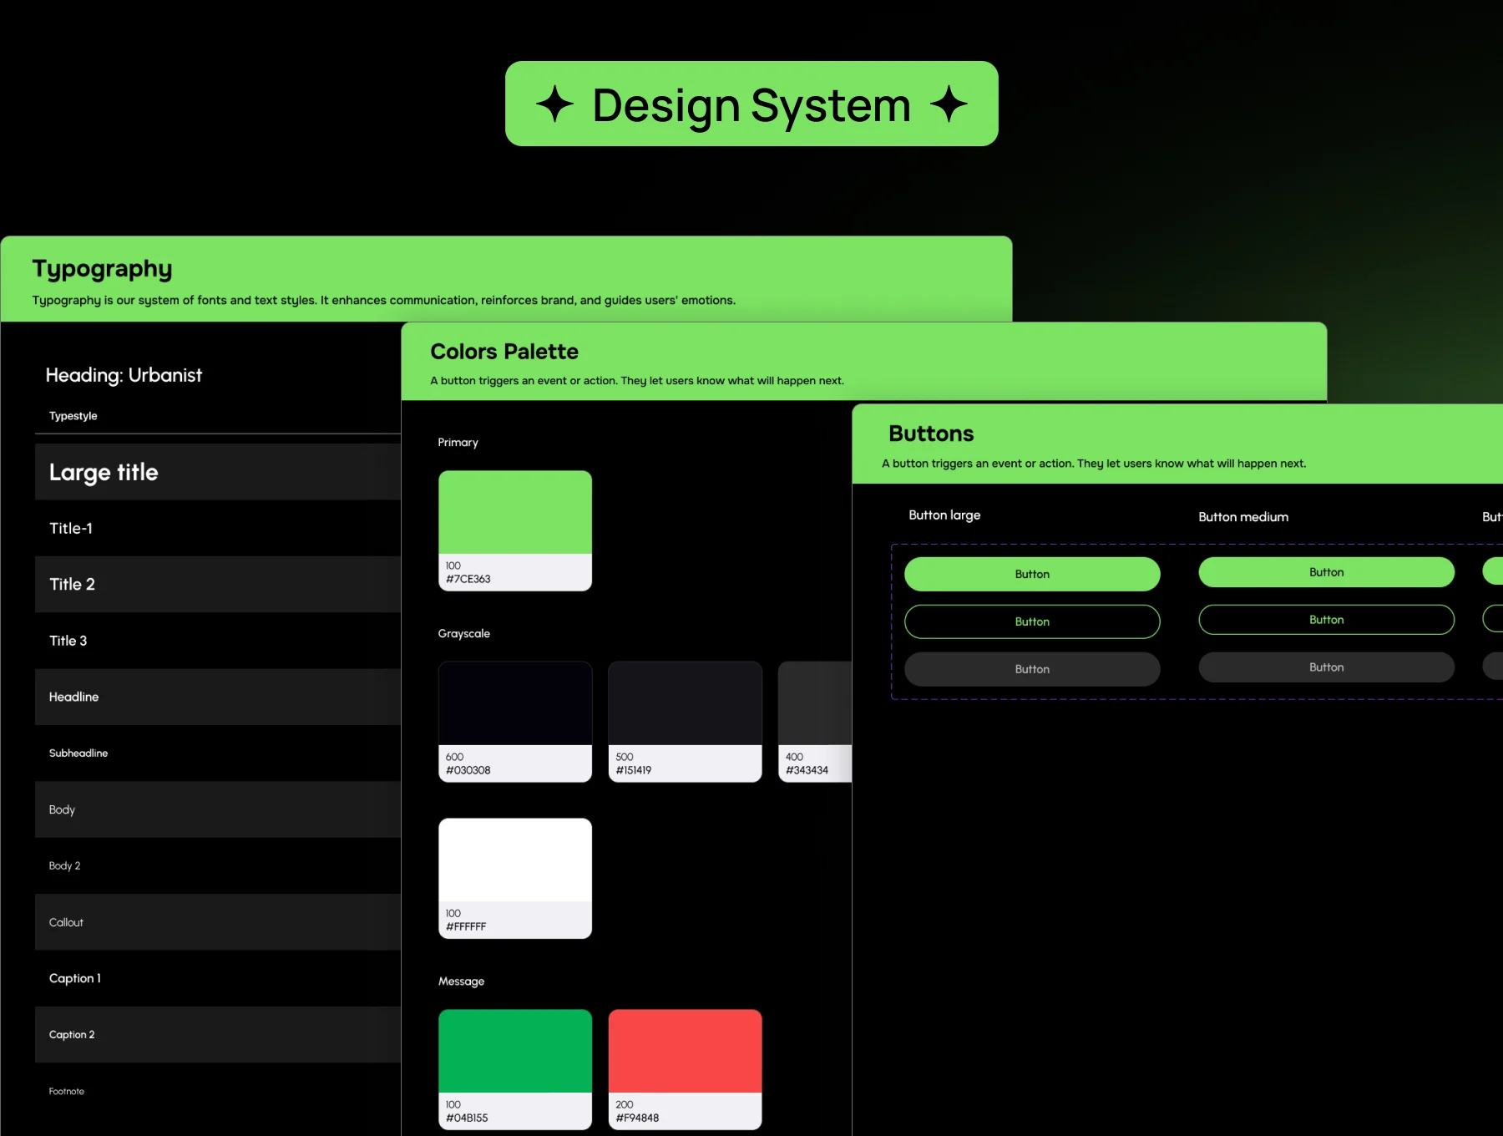Select the Title-1 typestyle row
This screenshot has height=1136, width=1503.
(218, 528)
